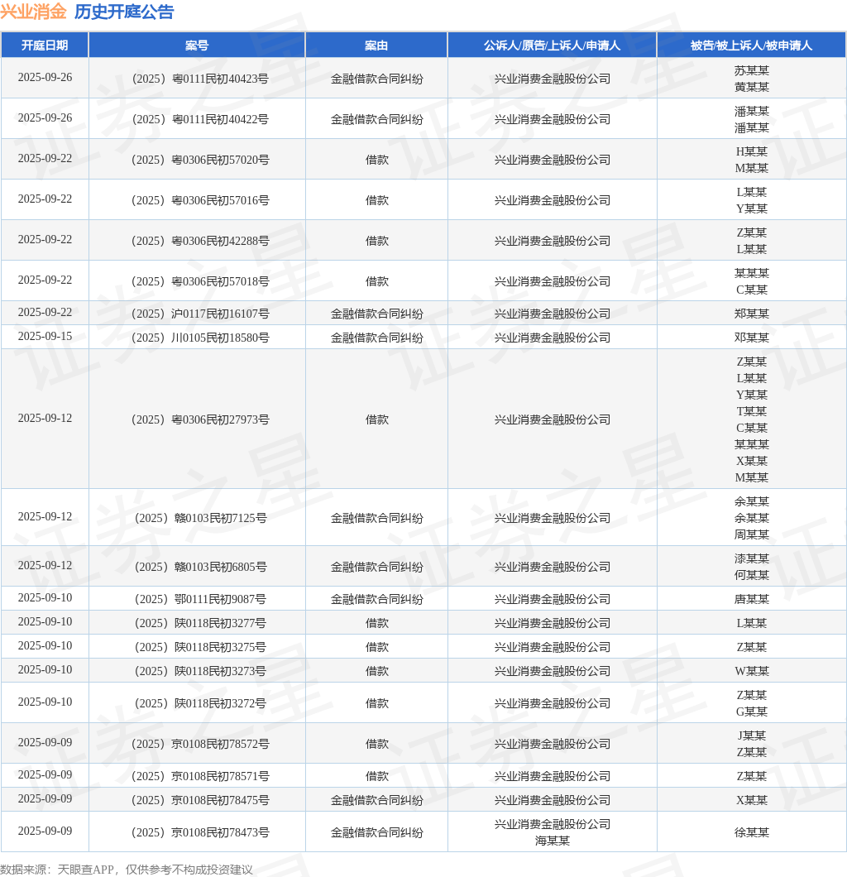The width and height of the screenshot is (847, 877).
Task: Click 金融借款合同纠纷 in 沪0117民初16107号 row
Action: coord(376,314)
